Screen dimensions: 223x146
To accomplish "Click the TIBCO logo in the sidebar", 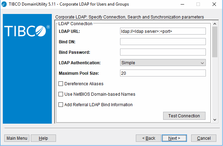I will pyautogui.click(x=27, y=31).
